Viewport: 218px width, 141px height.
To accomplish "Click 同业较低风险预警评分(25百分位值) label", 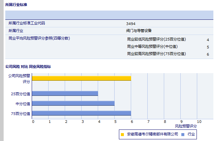I will tap(156, 40).
